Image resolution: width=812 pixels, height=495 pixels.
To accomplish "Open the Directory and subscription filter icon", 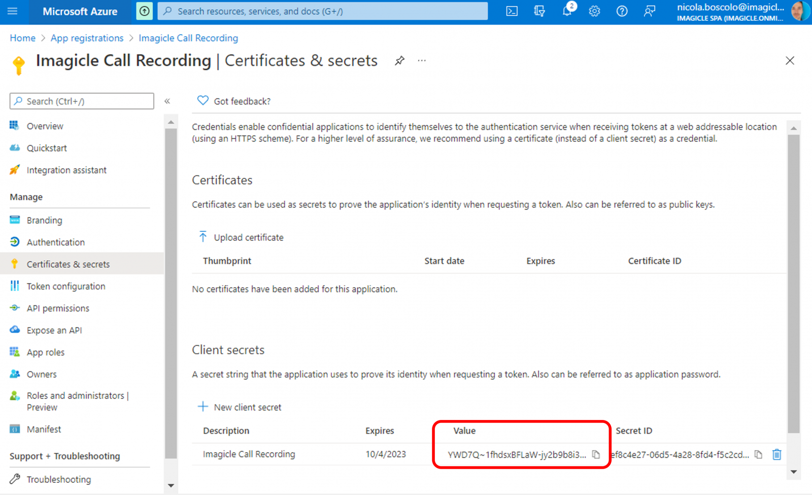I will pyautogui.click(x=539, y=11).
